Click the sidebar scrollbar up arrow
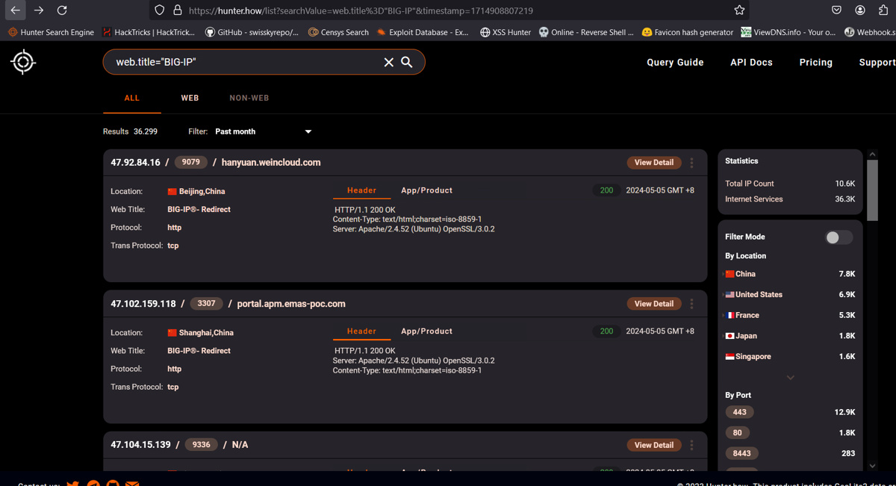 click(872, 155)
